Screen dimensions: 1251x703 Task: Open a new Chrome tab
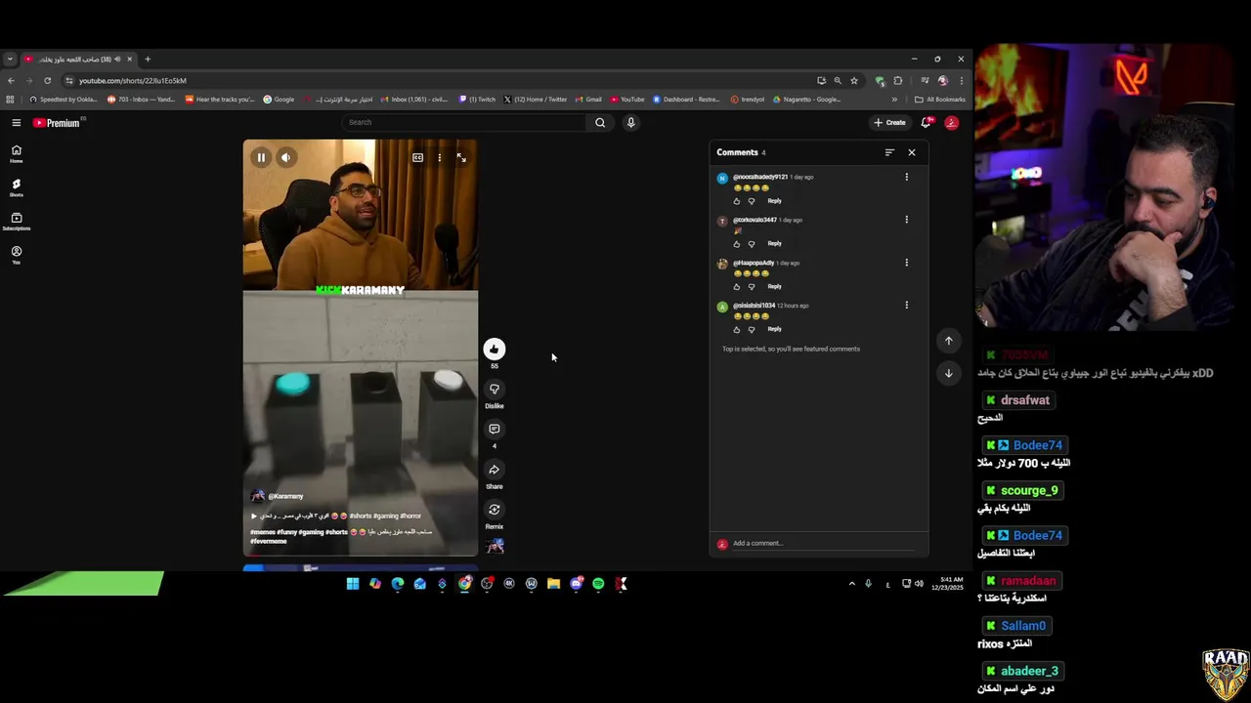point(148,59)
